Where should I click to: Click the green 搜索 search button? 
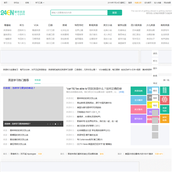[x=115, y=13]
